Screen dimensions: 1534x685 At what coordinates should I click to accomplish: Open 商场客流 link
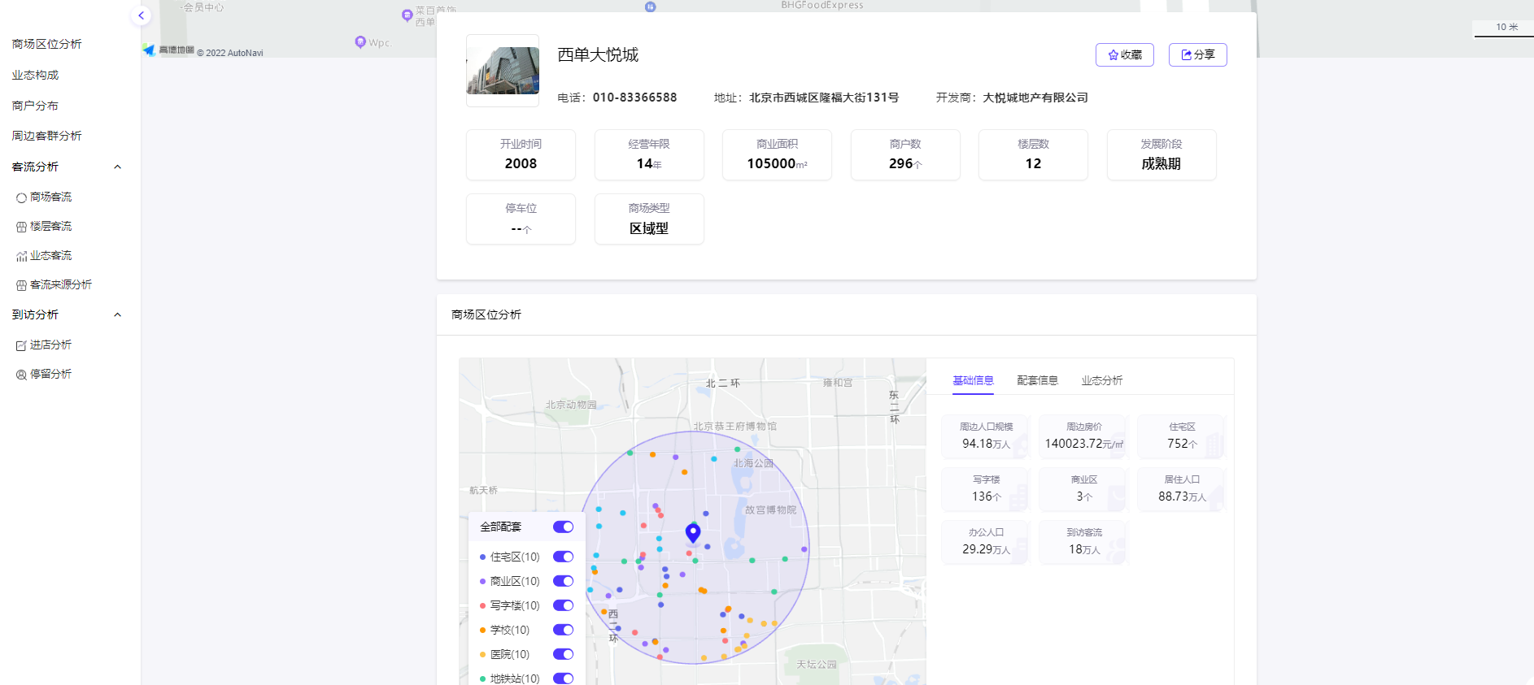click(50, 197)
